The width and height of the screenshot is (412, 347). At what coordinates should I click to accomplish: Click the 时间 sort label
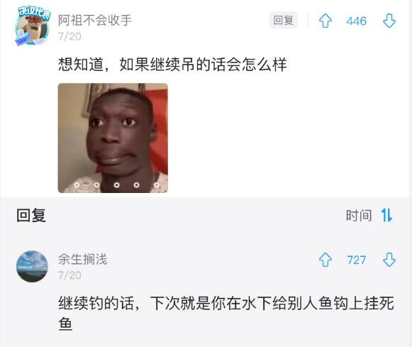(359, 216)
